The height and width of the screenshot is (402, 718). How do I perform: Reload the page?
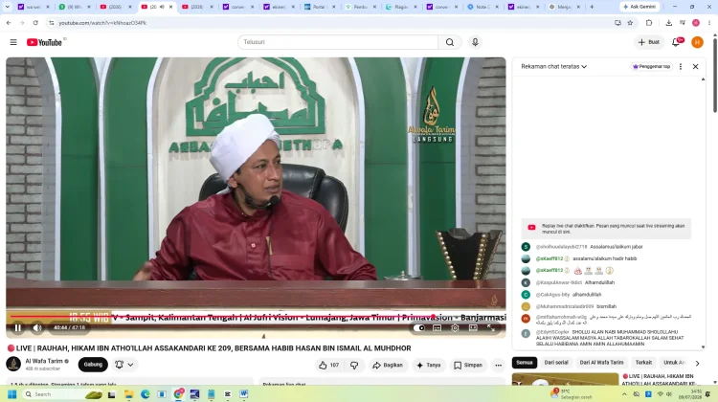pos(35,22)
